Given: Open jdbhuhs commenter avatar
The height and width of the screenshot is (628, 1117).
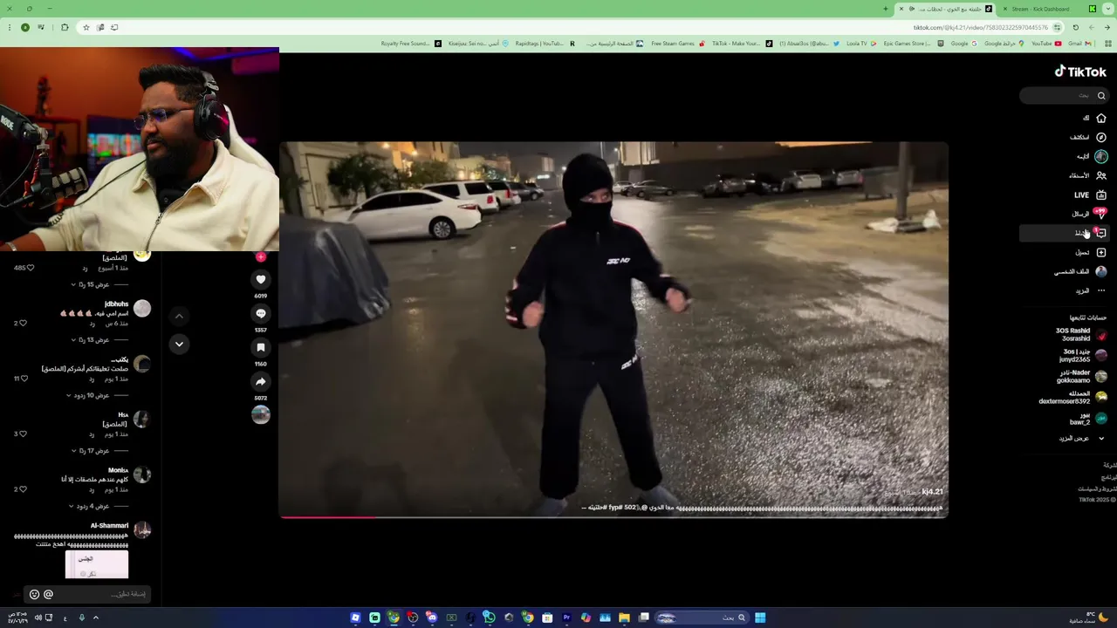Looking at the screenshot, I should (142, 309).
